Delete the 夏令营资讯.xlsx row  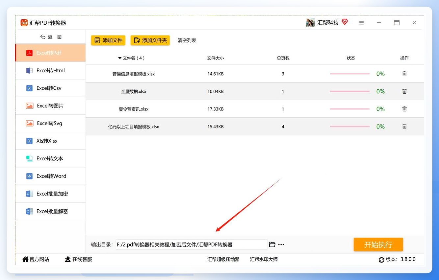click(x=404, y=109)
